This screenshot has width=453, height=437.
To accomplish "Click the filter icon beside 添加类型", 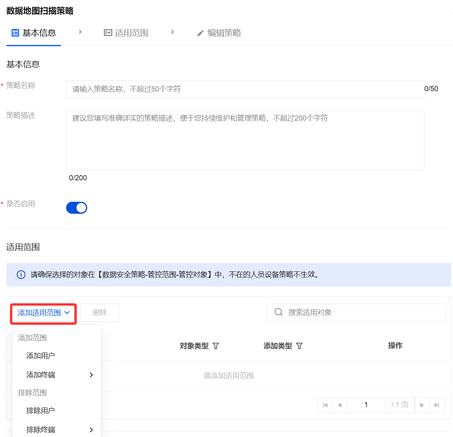I will pos(299,346).
